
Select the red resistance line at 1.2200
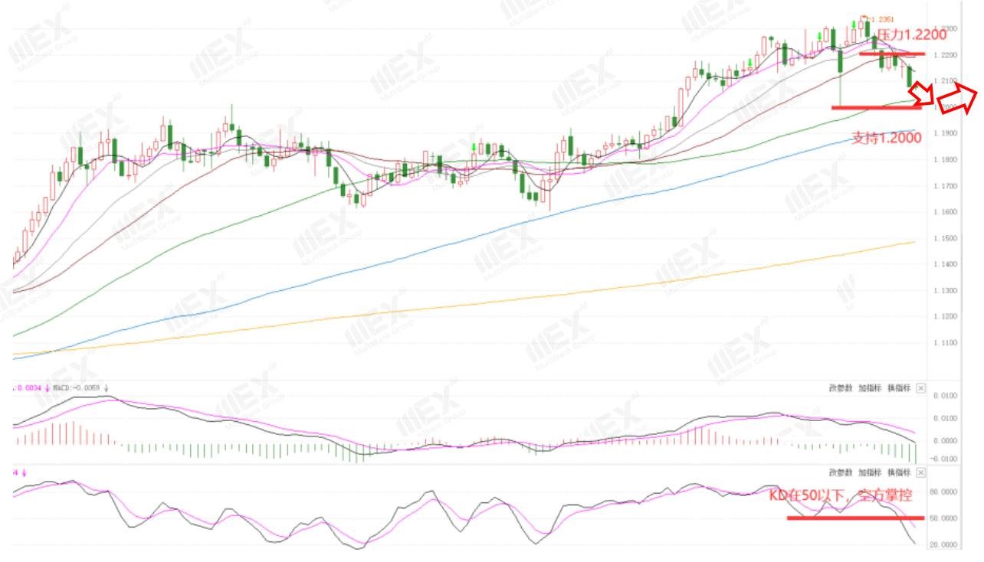click(x=891, y=54)
